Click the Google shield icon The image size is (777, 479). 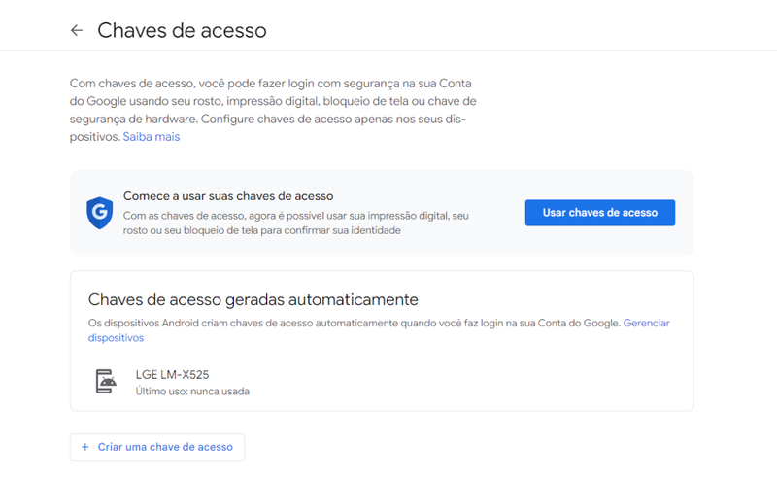point(100,213)
